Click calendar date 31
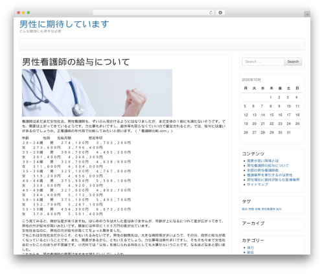Screen dimensions: 324x274 click(288, 132)
